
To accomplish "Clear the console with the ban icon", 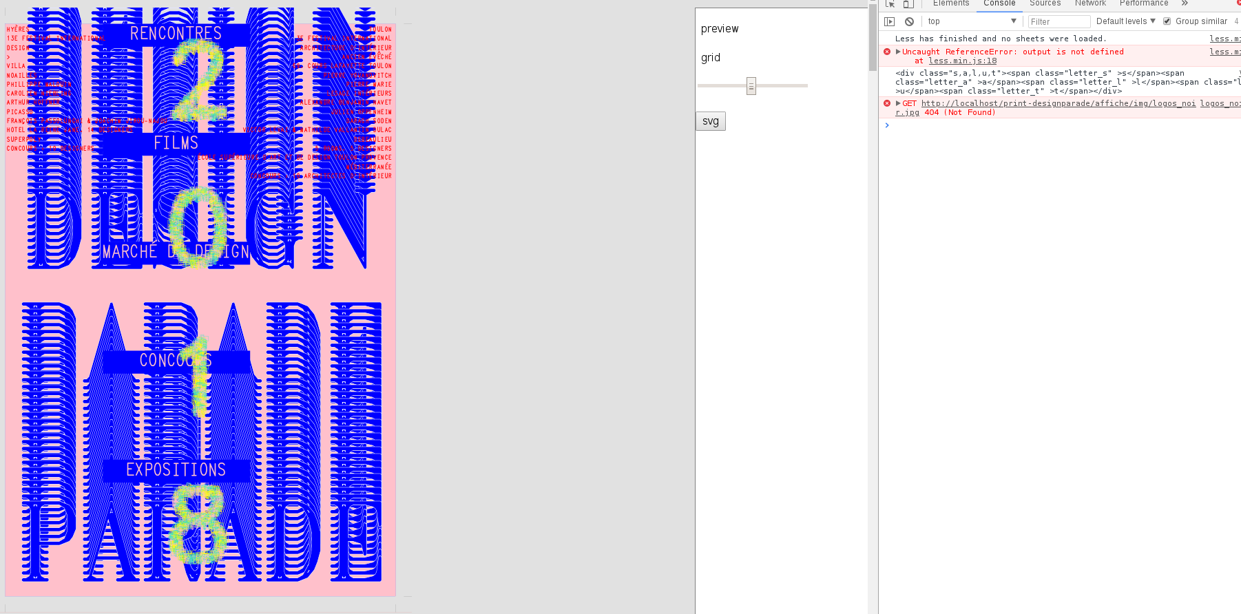I will (x=909, y=21).
